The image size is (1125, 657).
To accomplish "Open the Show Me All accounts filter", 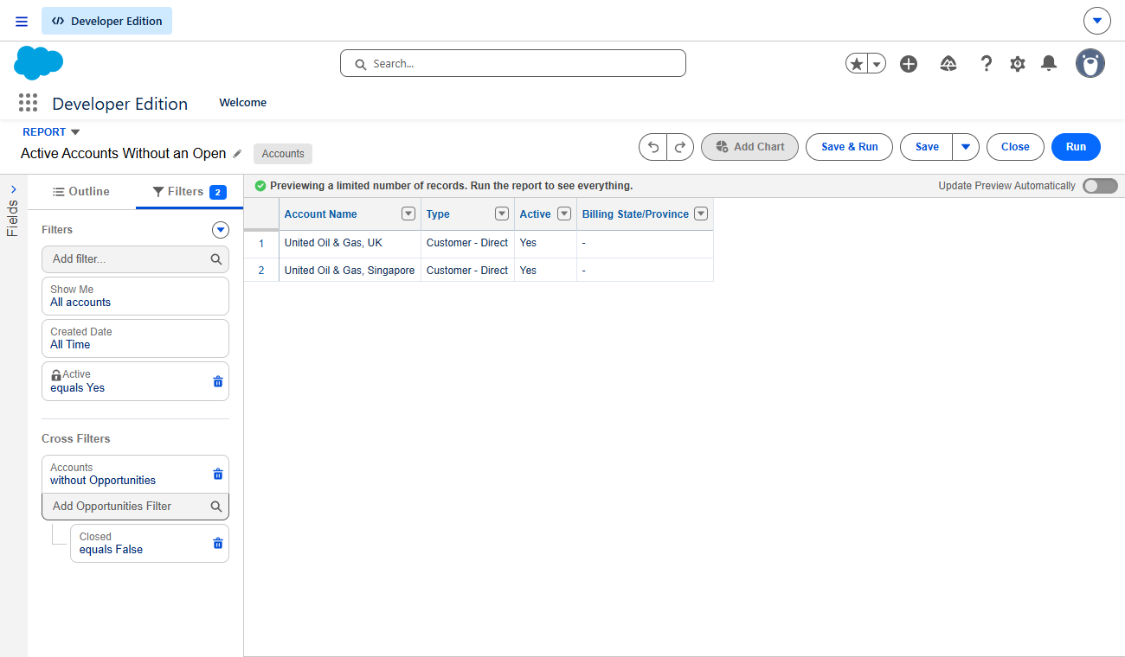I will click(x=135, y=296).
